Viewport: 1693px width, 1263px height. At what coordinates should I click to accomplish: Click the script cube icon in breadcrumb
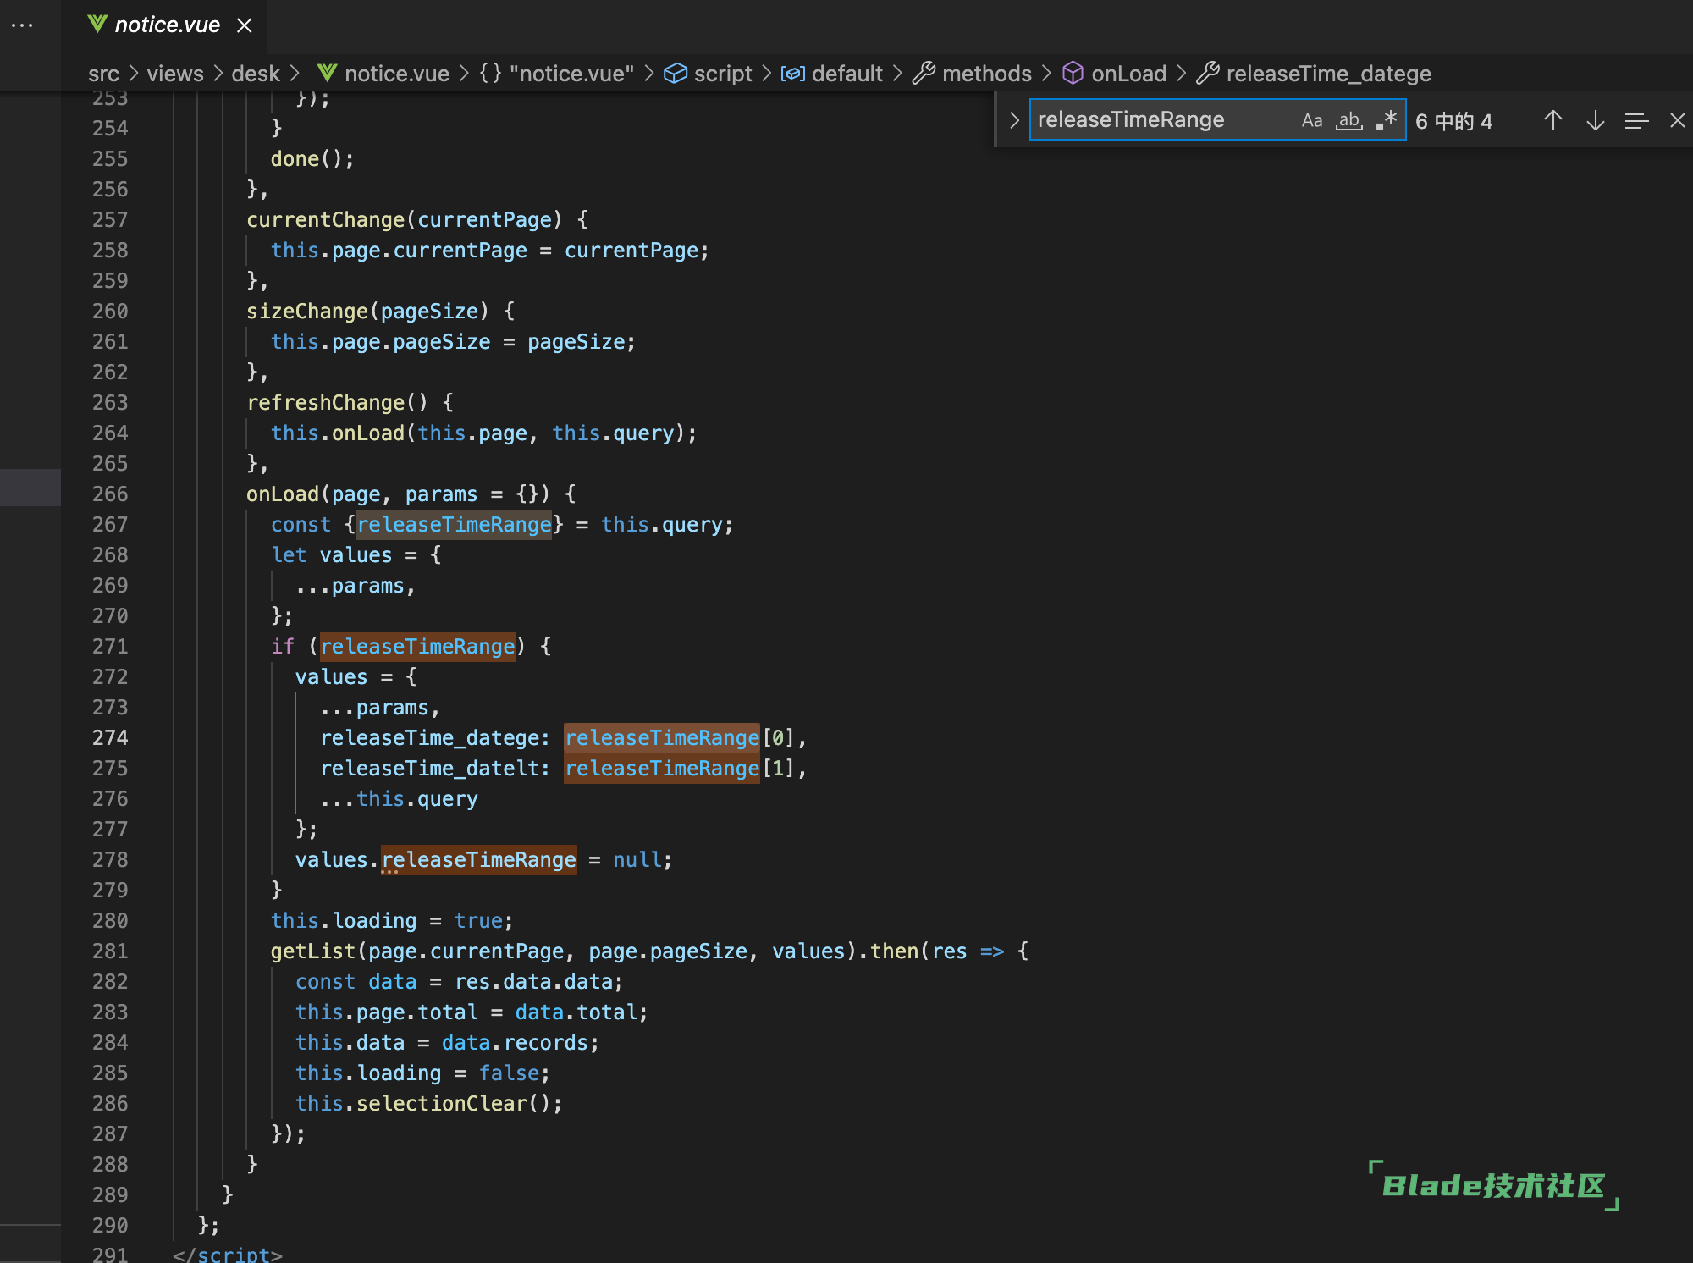point(676,74)
